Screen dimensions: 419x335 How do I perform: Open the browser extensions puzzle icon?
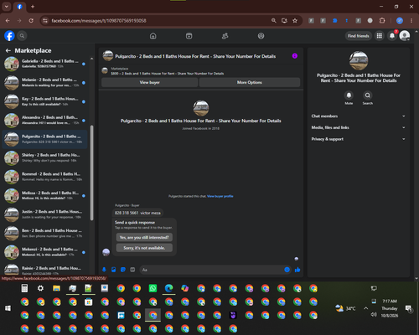coord(382,21)
